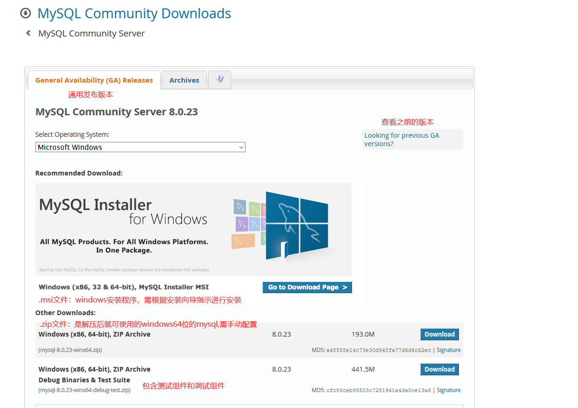Click the 8.0.23 version in the first ZIP row
Image resolution: width=578 pixels, height=408 pixels.
click(x=282, y=334)
